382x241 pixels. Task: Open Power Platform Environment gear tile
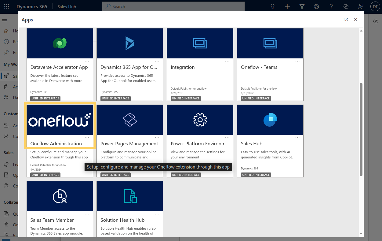point(200,120)
